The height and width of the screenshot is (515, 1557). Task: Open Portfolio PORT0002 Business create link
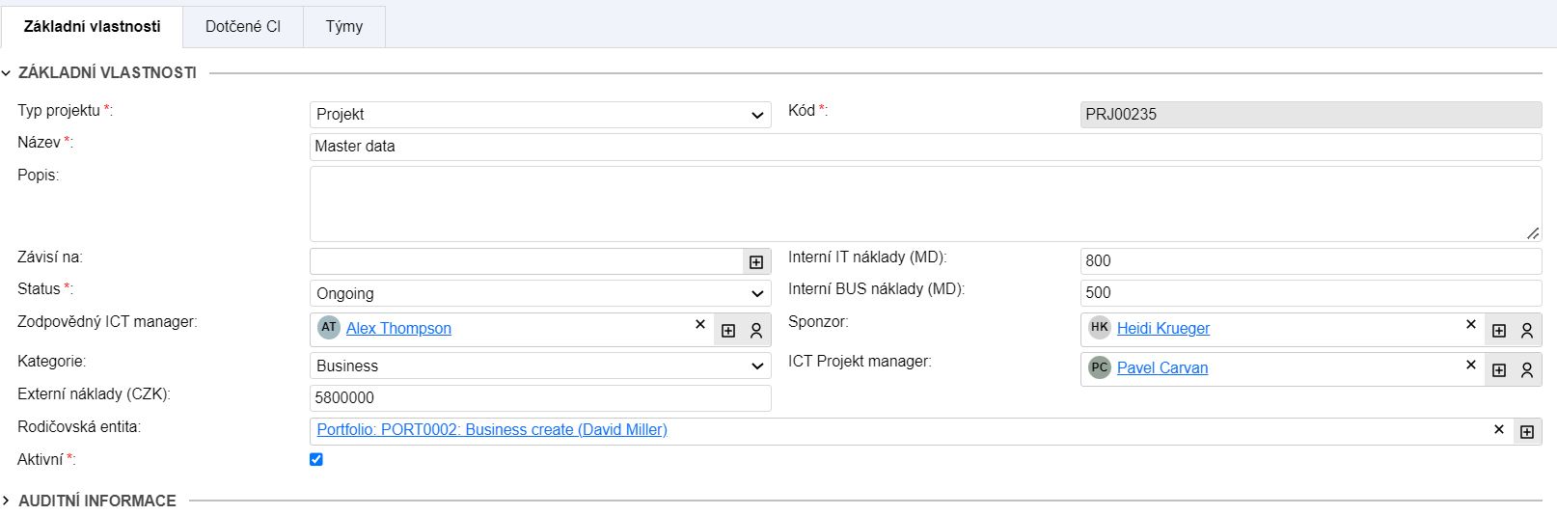[x=492, y=430]
